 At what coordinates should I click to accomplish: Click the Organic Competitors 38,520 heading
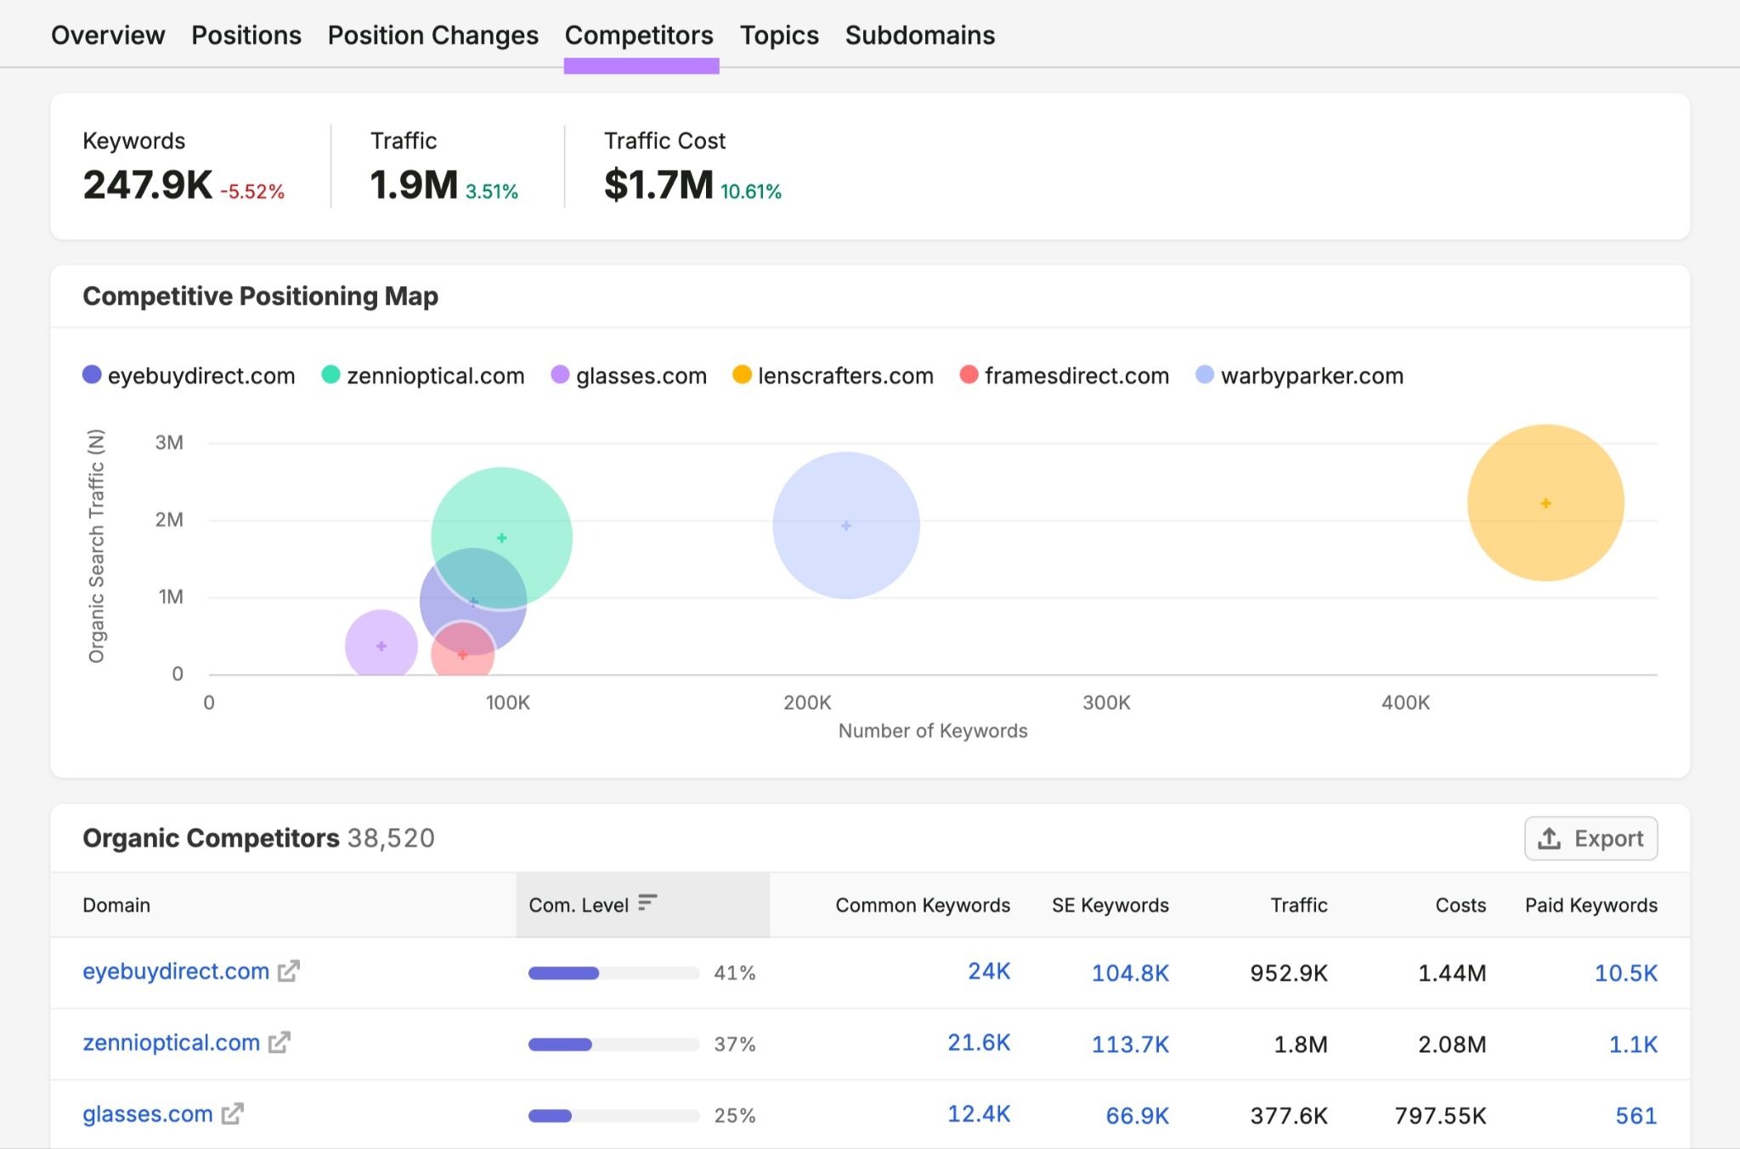click(258, 838)
